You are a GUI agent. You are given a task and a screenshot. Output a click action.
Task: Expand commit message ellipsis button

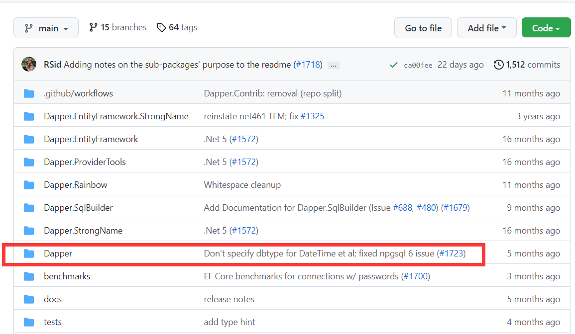pyautogui.click(x=334, y=66)
